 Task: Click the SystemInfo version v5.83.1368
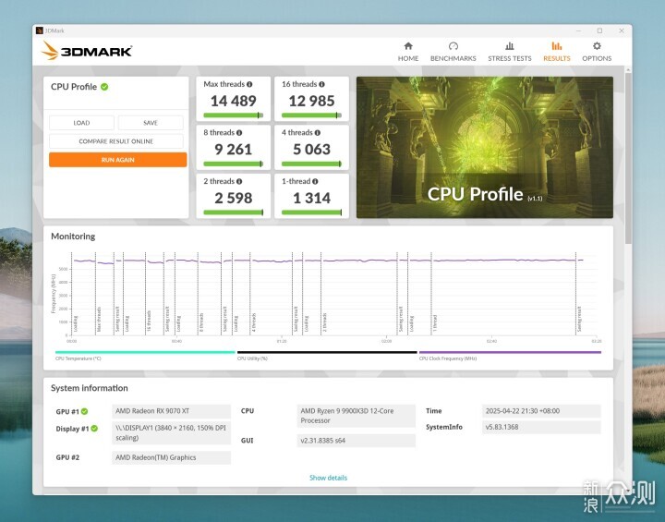click(541, 428)
